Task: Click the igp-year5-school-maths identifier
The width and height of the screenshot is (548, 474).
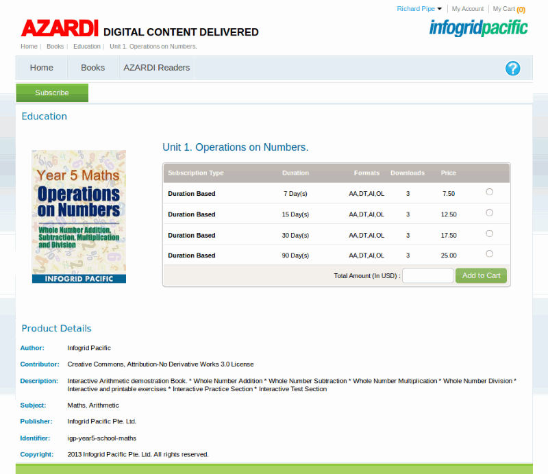Action: (101, 438)
